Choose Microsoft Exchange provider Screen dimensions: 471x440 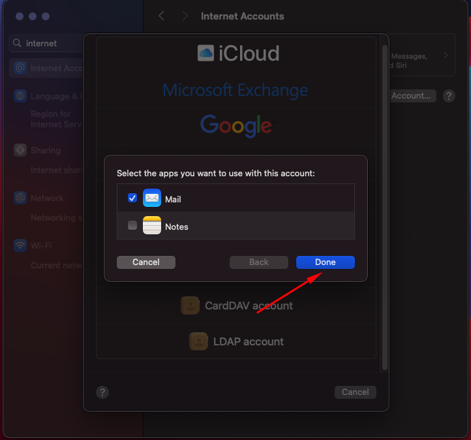pos(236,90)
